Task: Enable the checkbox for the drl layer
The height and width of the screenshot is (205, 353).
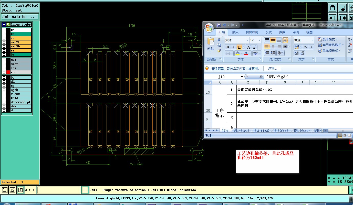Action: (4, 60)
